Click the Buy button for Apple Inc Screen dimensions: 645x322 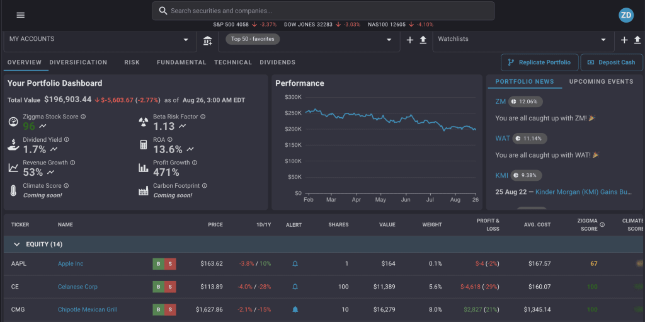point(158,263)
